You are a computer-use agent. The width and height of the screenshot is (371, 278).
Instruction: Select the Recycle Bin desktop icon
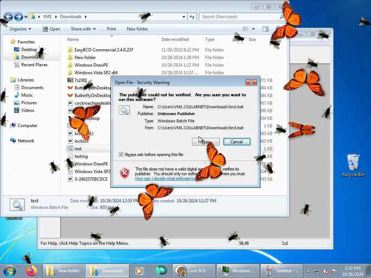[x=353, y=165]
